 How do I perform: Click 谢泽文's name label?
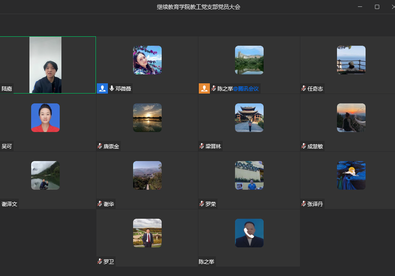point(9,204)
